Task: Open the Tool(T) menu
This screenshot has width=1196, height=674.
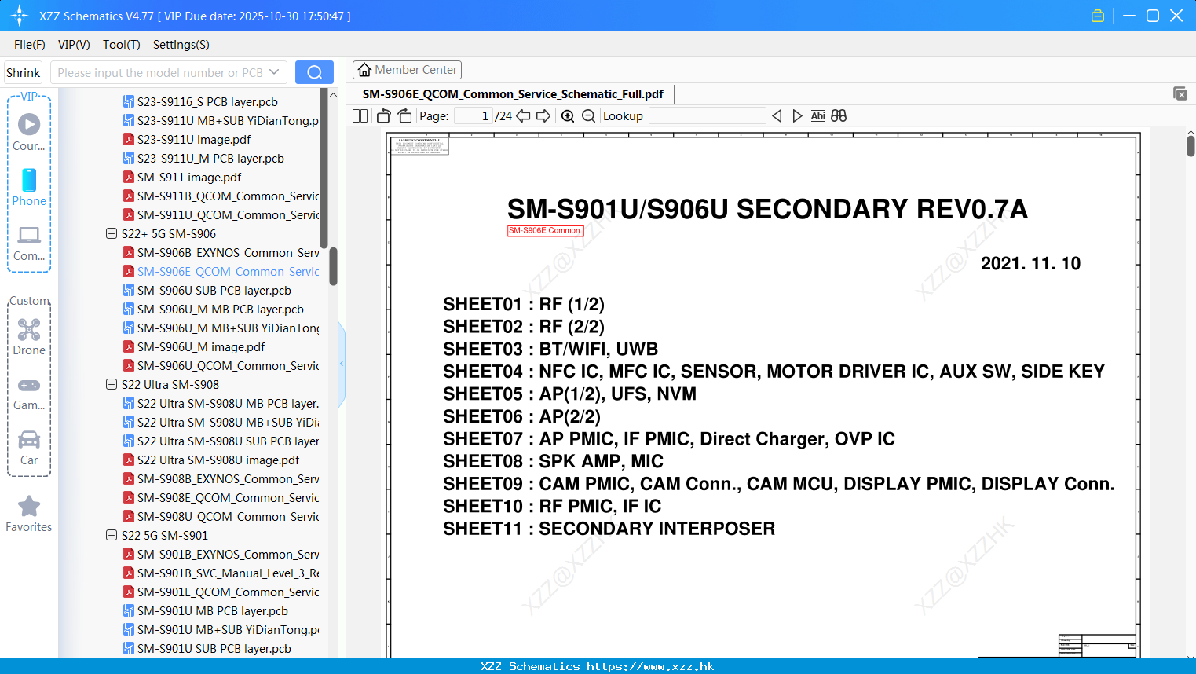Action: [x=122, y=45]
